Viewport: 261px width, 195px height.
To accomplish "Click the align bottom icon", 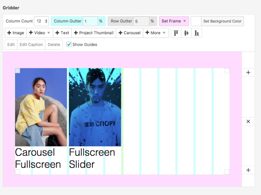I will point(197,33).
